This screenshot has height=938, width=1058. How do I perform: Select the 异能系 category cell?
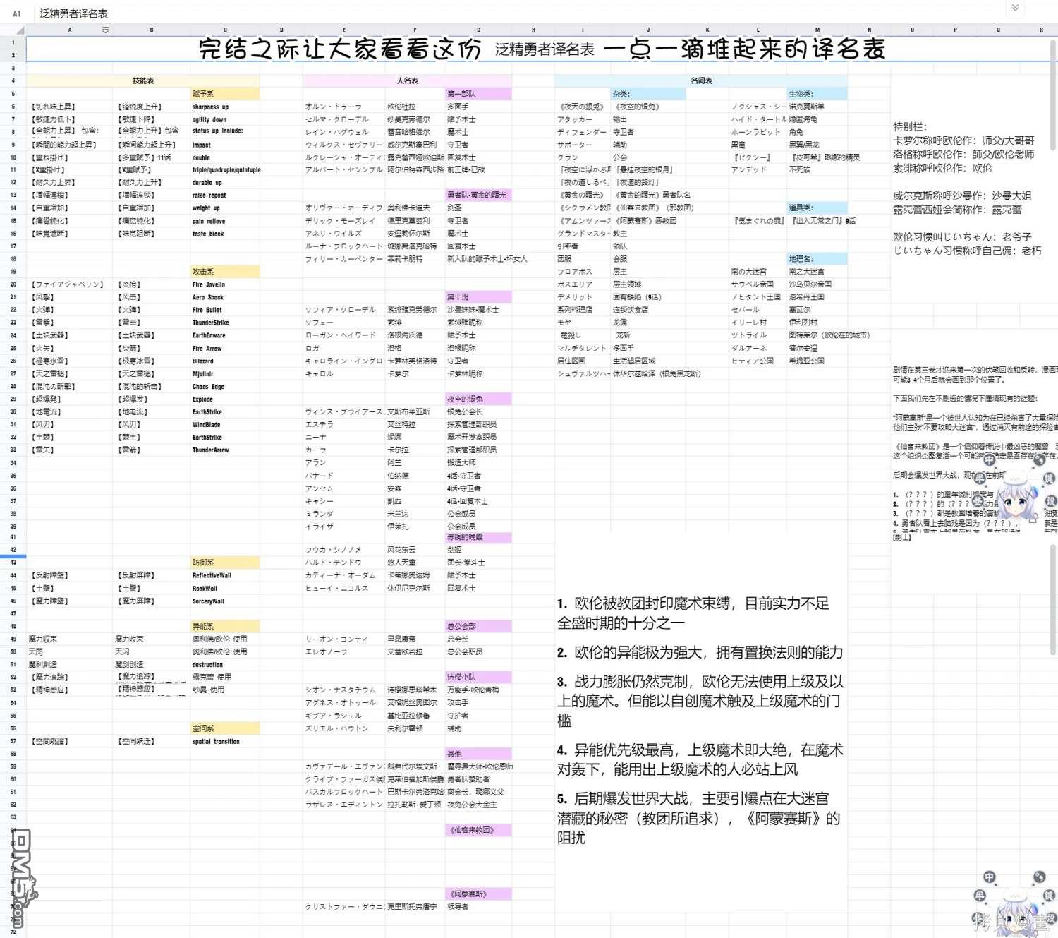pyautogui.click(x=225, y=626)
